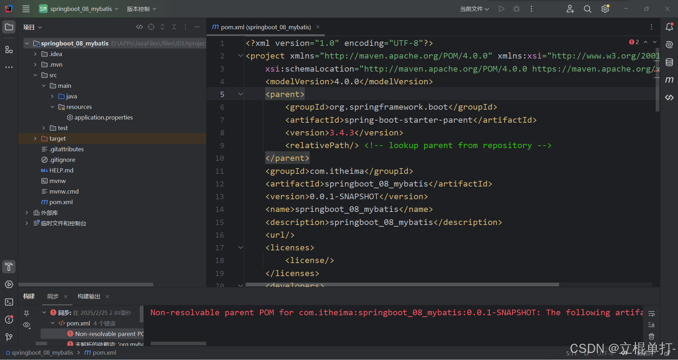Open project panel options menu
The height and width of the screenshot is (360, 678).
(x=185, y=27)
